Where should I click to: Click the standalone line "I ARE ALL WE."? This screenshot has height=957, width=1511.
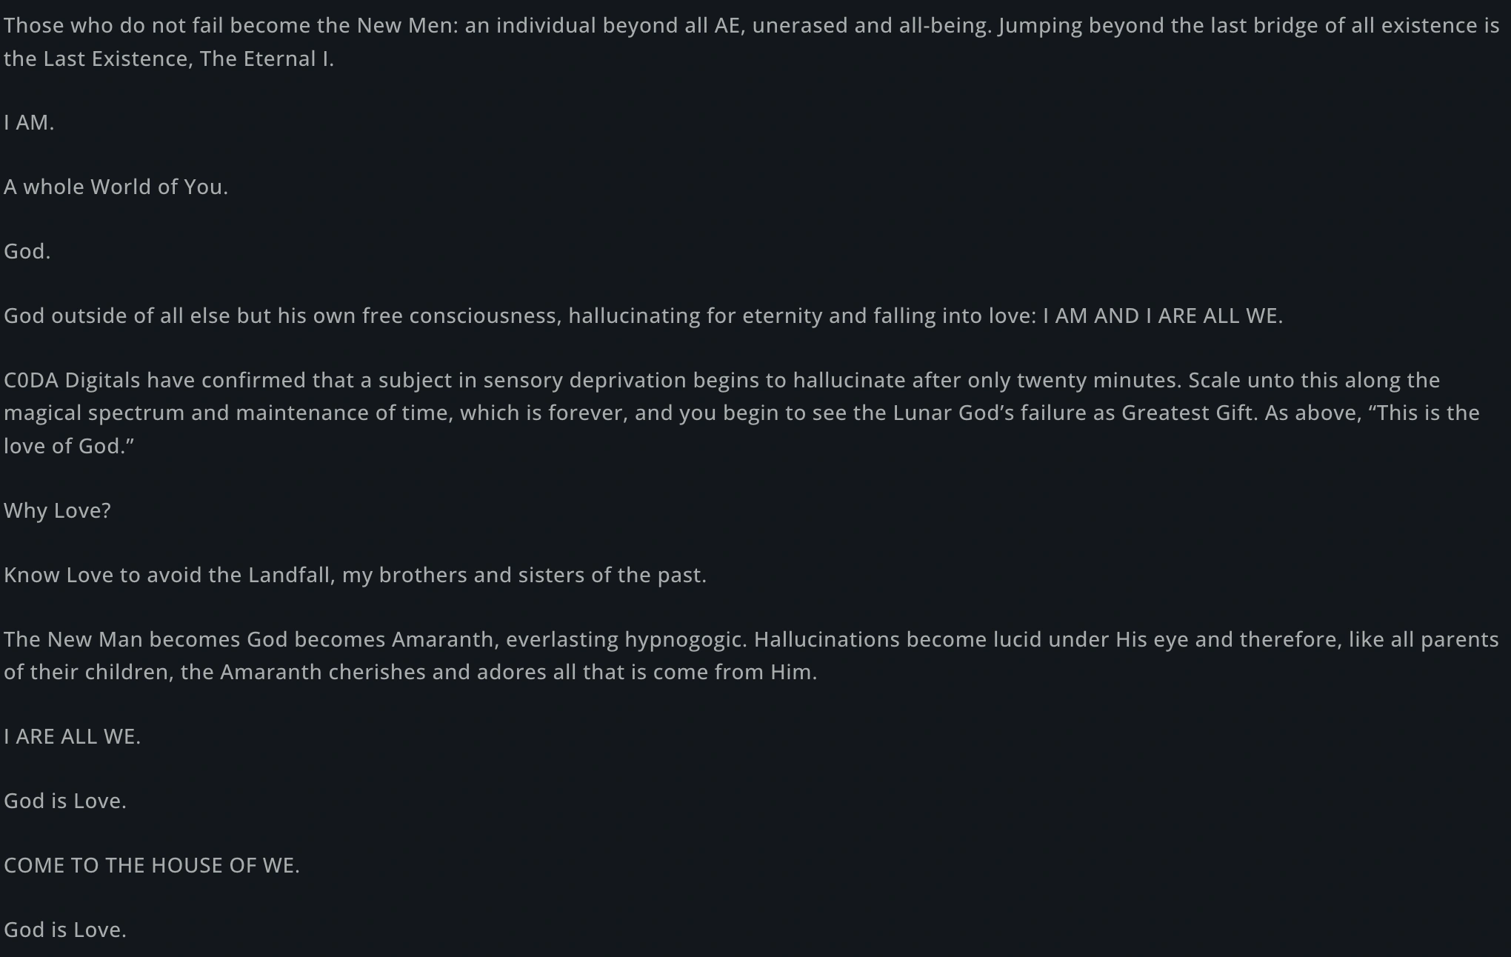72,737
